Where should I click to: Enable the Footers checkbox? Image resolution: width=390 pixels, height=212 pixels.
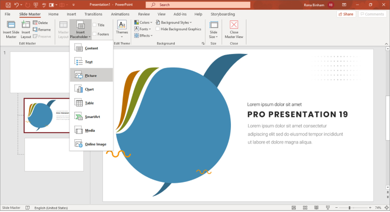point(95,34)
